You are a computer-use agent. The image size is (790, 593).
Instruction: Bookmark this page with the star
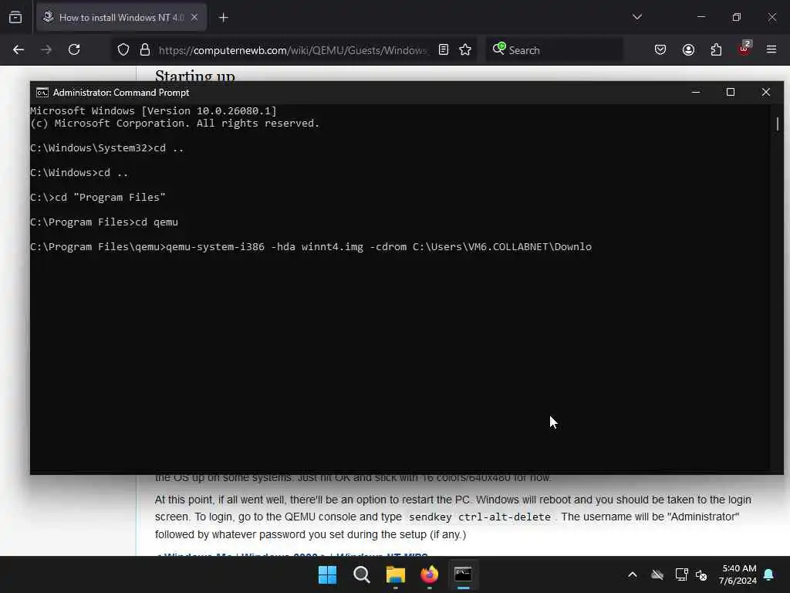tap(465, 49)
